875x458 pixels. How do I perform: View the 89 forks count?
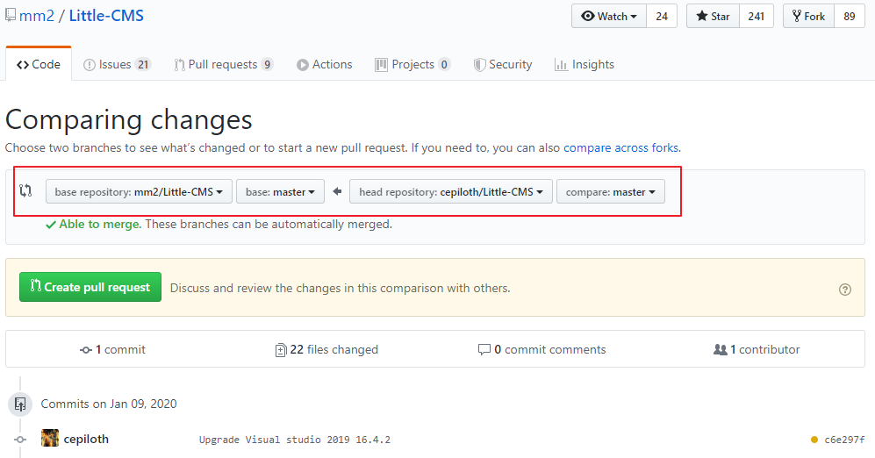[850, 16]
